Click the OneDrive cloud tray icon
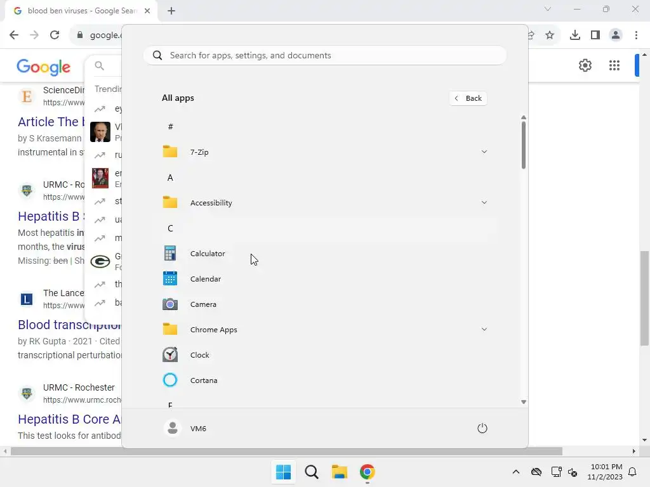The width and height of the screenshot is (650, 487). coord(536,472)
